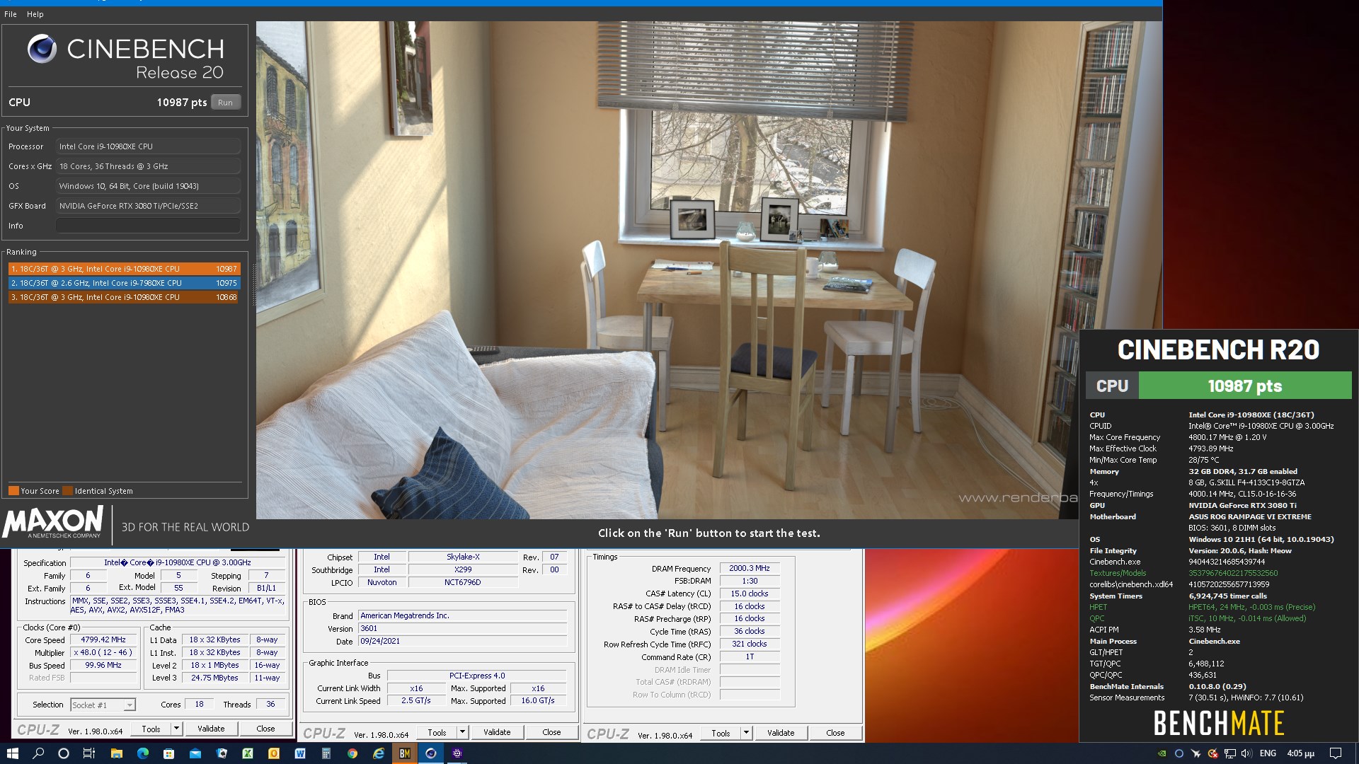Click the Core Speed value 4799.42 MHz
Image resolution: width=1359 pixels, height=764 pixels.
[103, 640]
